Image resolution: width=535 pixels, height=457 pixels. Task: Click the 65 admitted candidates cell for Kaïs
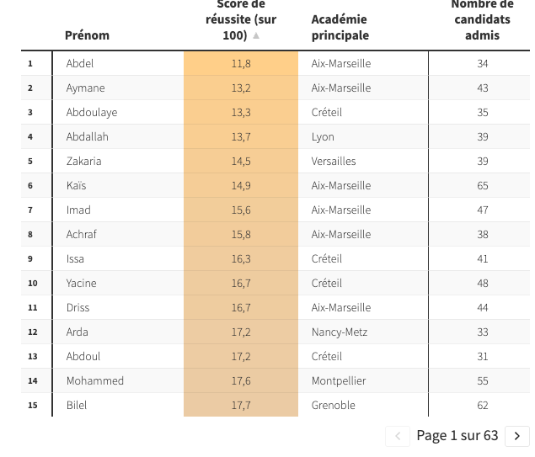[x=483, y=185]
